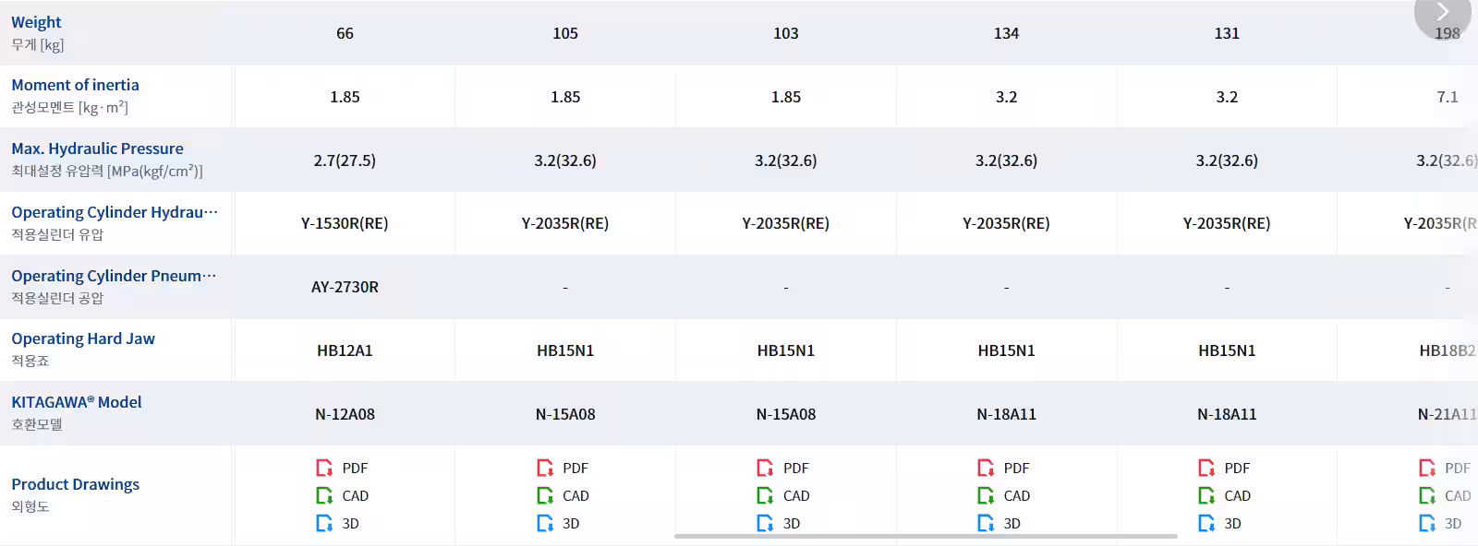Screen dimensions: 1478x546
Task: Click the horizontal scrollbar under the table
Action: 926,536
